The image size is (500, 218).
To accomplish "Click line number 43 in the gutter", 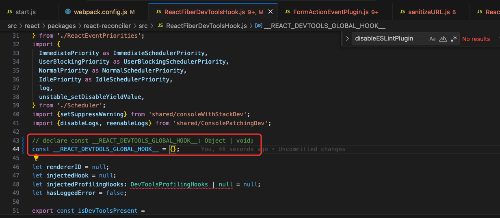I will (x=16, y=141).
